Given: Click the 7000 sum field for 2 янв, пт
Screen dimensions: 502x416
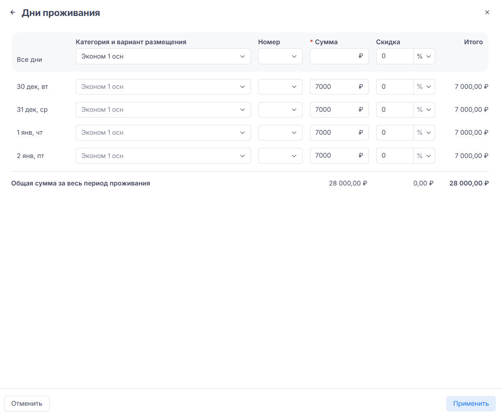Looking at the screenshot, I should pyautogui.click(x=334, y=156).
